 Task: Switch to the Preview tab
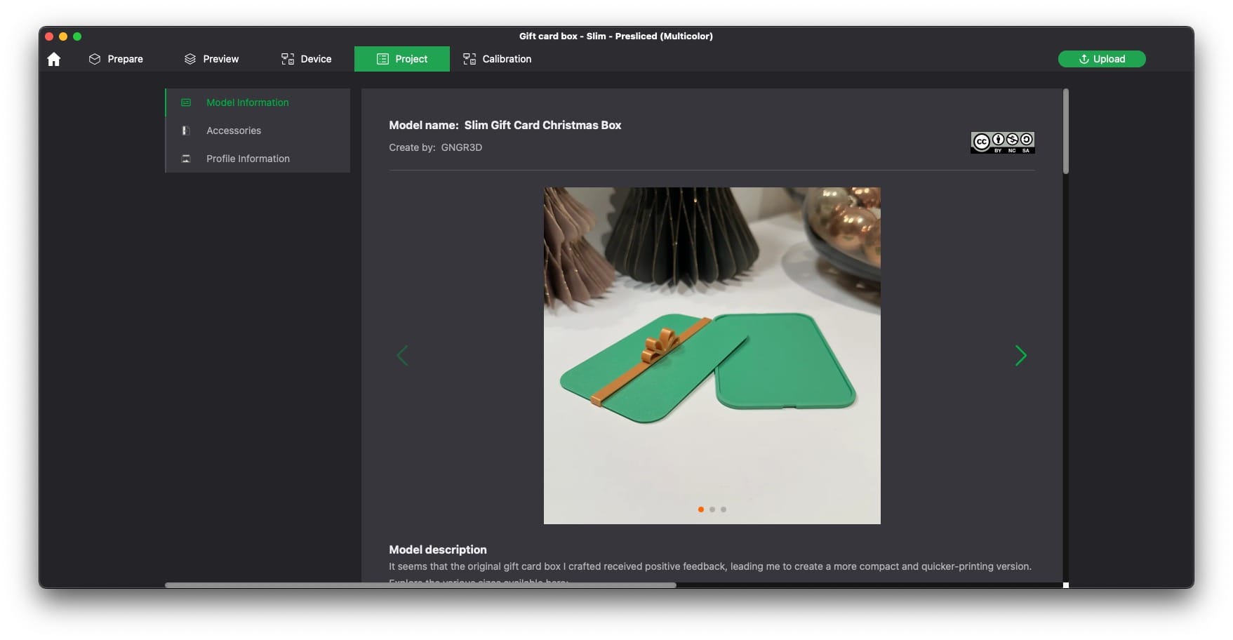pos(211,59)
